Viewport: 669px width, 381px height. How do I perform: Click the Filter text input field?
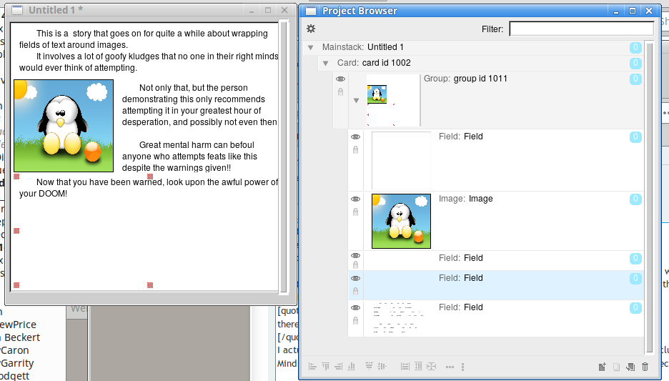click(x=581, y=29)
